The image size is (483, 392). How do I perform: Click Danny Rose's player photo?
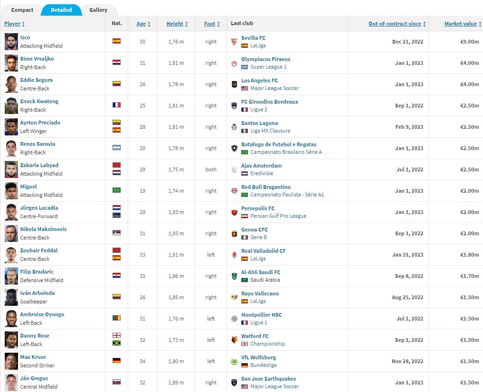[x=11, y=340]
